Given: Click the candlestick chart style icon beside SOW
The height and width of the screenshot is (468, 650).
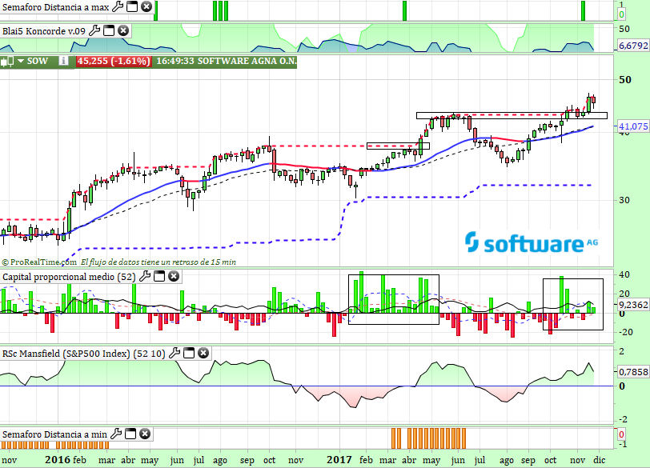Looking at the screenshot, I should coord(7,62).
